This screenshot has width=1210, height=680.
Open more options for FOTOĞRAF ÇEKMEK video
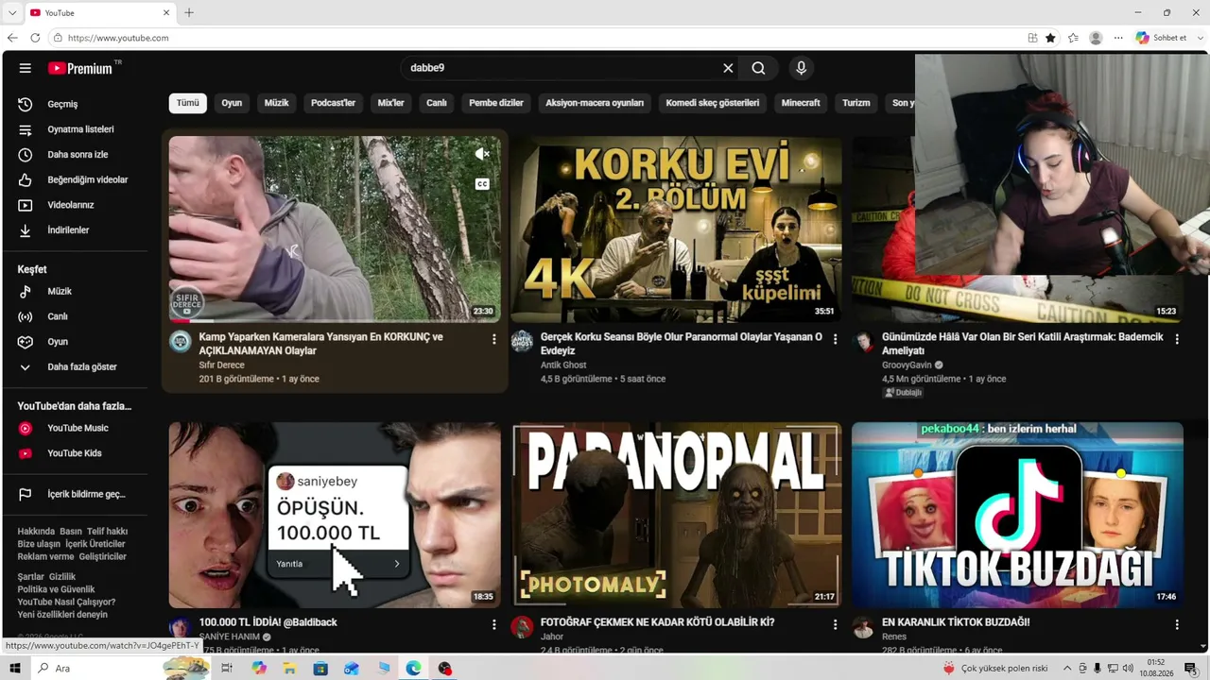[835, 624]
